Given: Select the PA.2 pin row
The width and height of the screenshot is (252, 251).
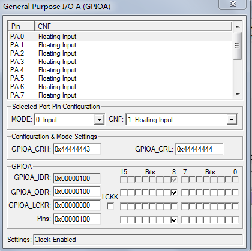Looking at the screenshot, I should pos(121,53).
